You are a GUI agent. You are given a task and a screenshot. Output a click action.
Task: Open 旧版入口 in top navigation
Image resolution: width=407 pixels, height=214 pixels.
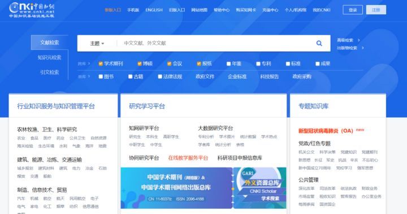coord(177,10)
